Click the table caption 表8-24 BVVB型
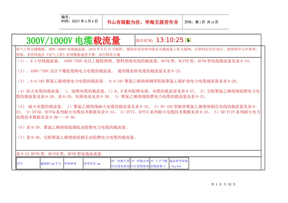This screenshot has width=288, height=203. (59, 154)
